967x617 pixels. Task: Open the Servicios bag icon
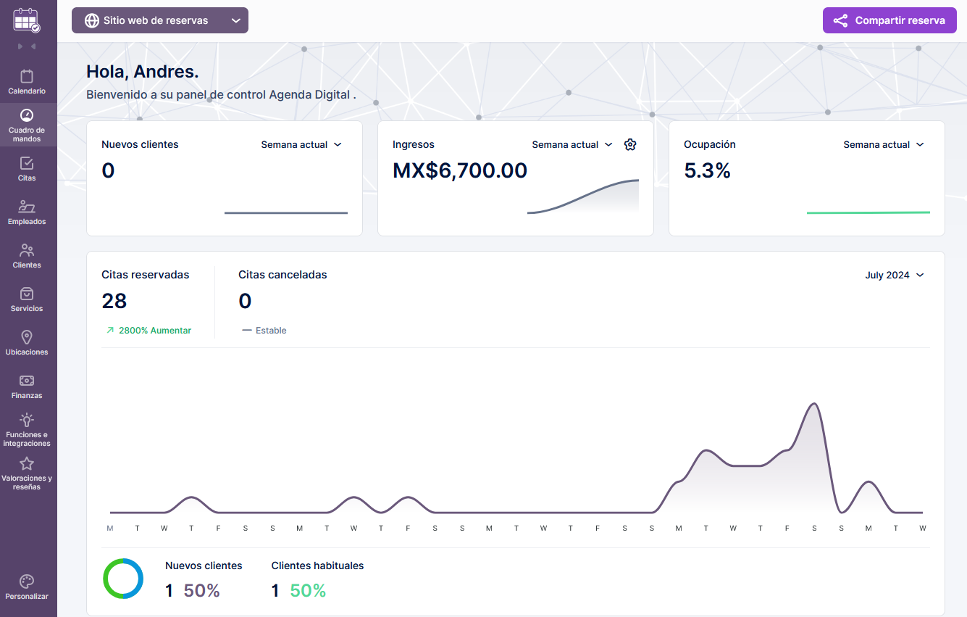pyautogui.click(x=27, y=294)
